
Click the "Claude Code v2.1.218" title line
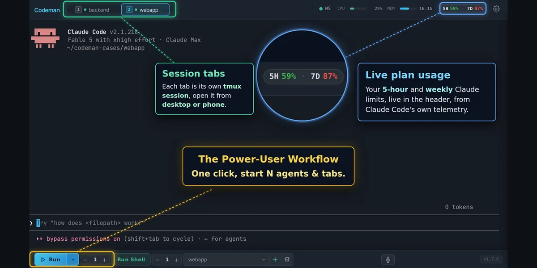tap(103, 32)
